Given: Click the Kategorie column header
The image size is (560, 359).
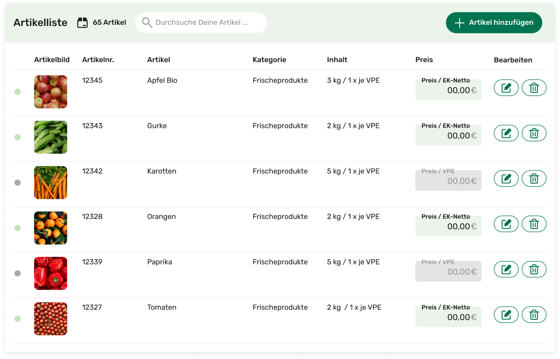Looking at the screenshot, I should pyautogui.click(x=269, y=60).
